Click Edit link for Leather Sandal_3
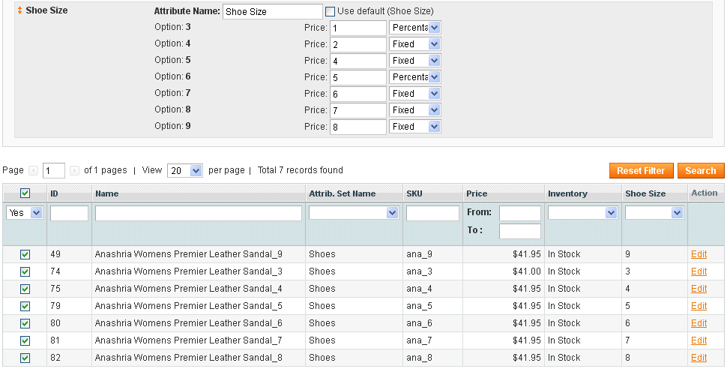727x369 pixels. point(699,271)
